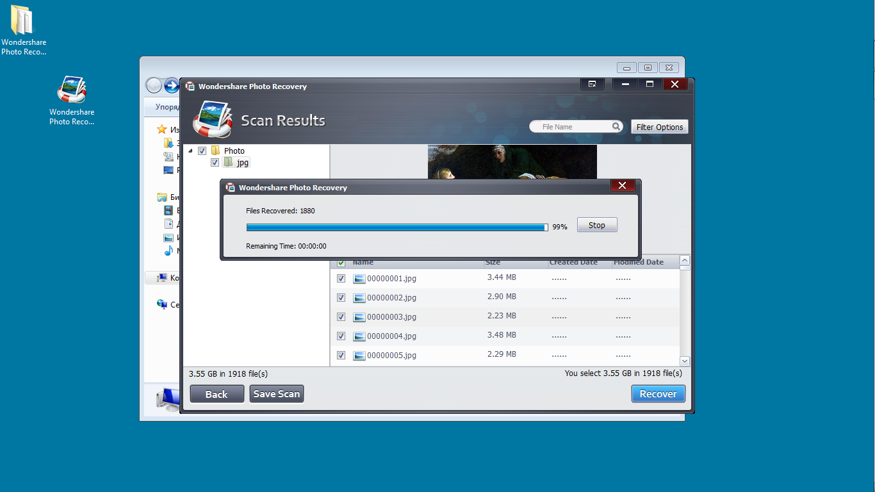Click the app icon in the progress dialog title
Viewport: 875px width, 492px height.
(x=231, y=188)
